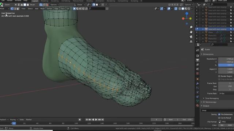This screenshot has height=131, width=234.
Task: Enable Cache Result checkbox
Action: click(219, 118)
